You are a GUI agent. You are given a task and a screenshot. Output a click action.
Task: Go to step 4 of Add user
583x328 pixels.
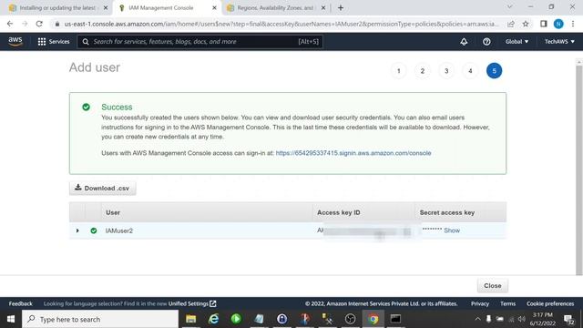(470, 71)
